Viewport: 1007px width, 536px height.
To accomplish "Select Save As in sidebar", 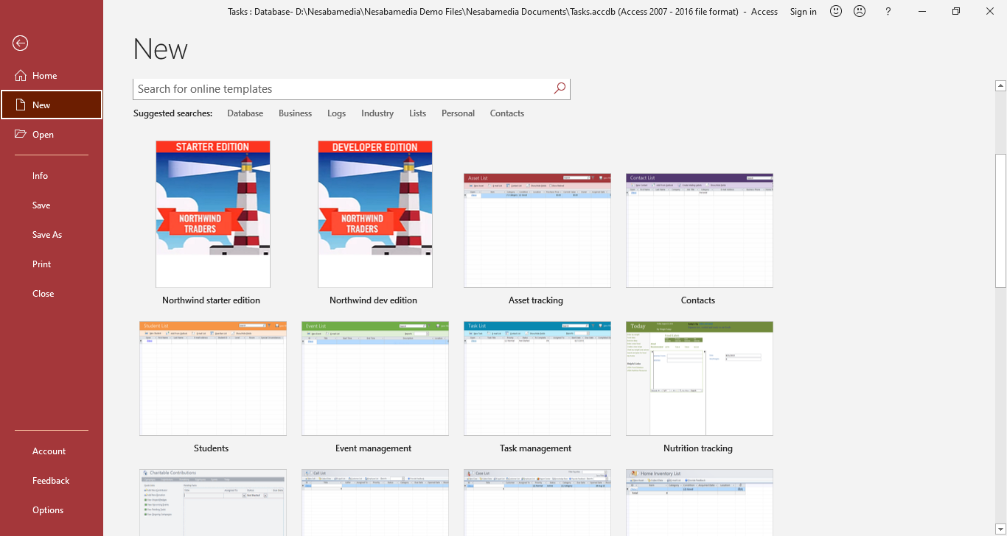I will tap(47, 235).
